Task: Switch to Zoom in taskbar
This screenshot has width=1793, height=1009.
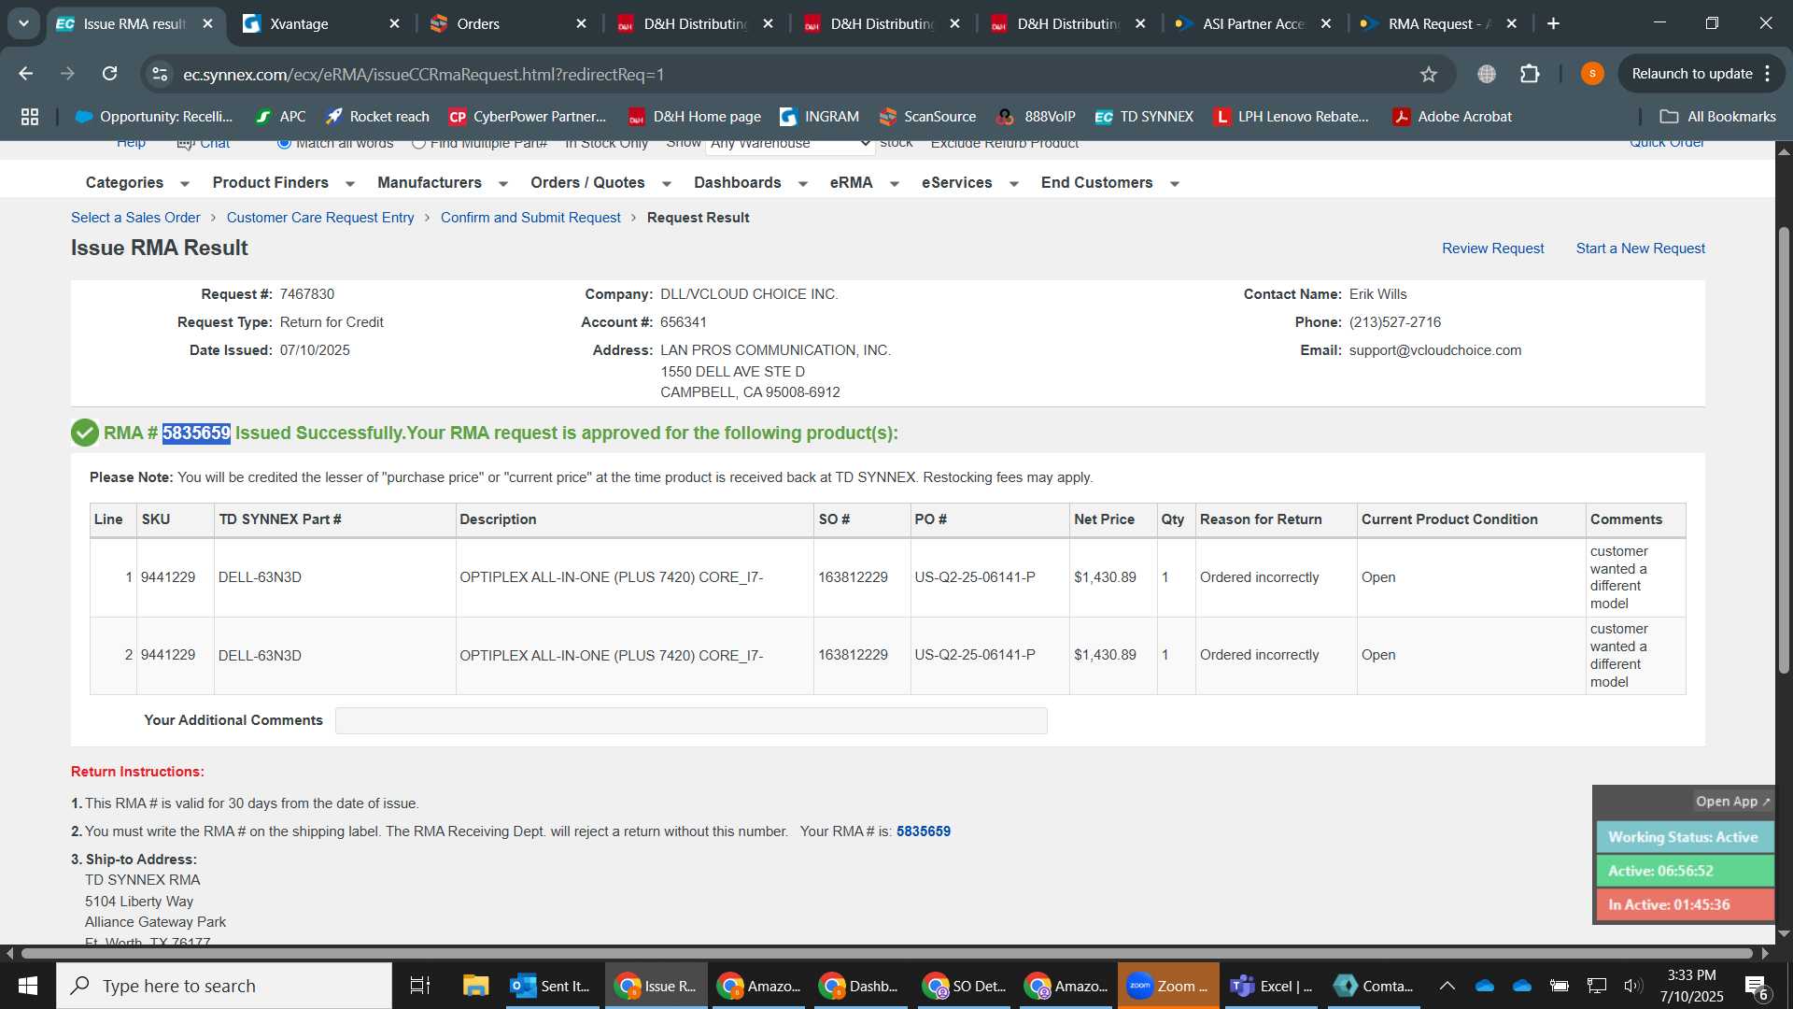Action: point(1167,986)
